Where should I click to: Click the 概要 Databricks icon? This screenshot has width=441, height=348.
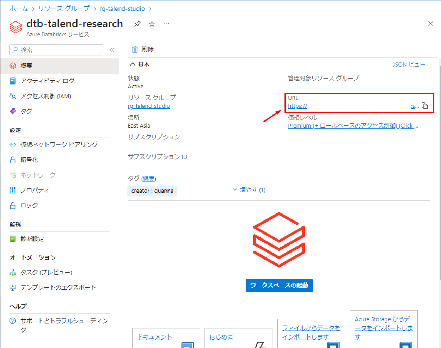point(13,66)
